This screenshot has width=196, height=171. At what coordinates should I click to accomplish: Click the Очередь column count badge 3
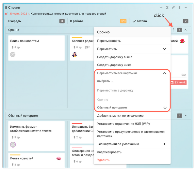click(x=62, y=21)
